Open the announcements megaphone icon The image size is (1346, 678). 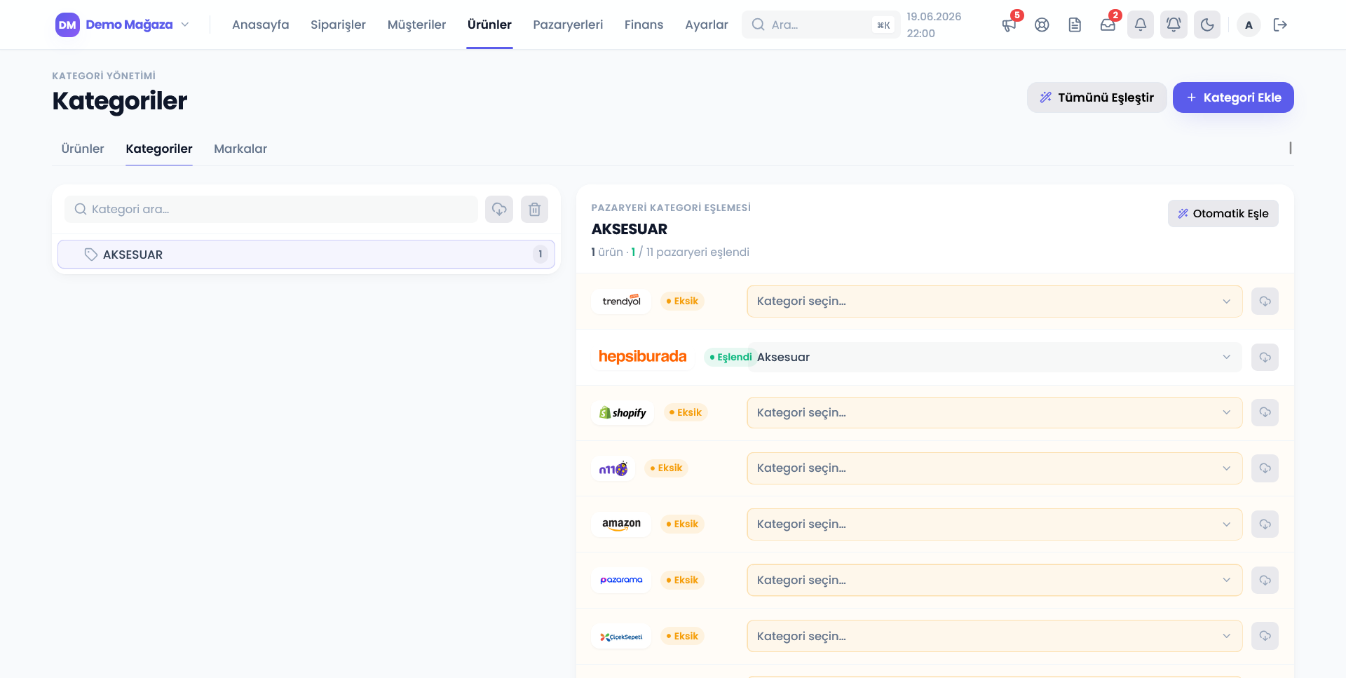1009,25
